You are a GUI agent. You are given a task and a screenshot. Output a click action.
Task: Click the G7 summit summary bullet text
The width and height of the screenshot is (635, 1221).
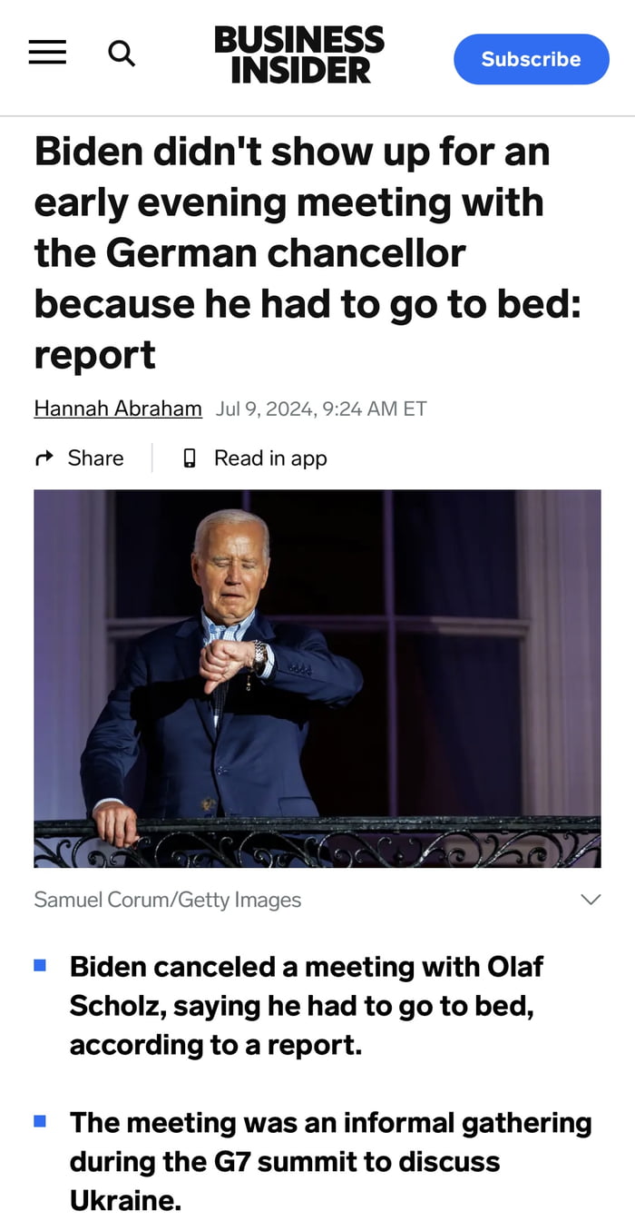(x=331, y=1162)
